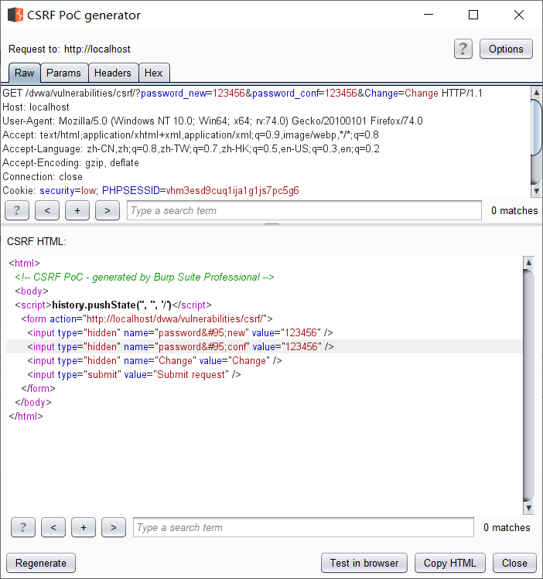Go to next match in request search

pos(108,210)
